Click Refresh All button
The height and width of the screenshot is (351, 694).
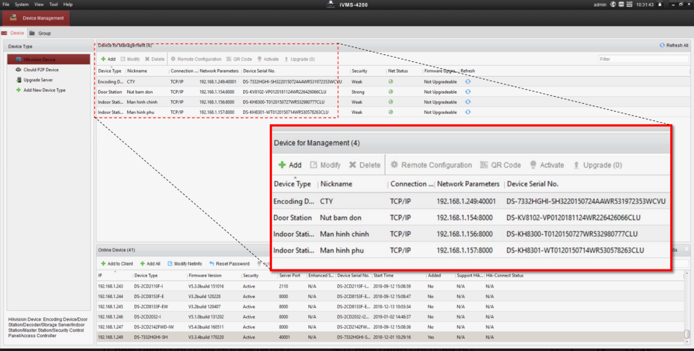pyautogui.click(x=674, y=45)
